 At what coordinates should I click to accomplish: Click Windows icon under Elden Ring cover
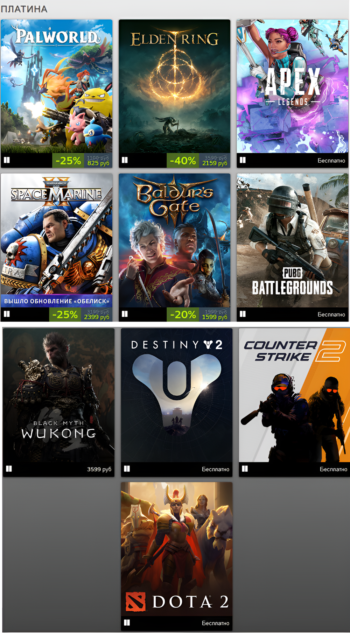pyautogui.click(x=125, y=160)
